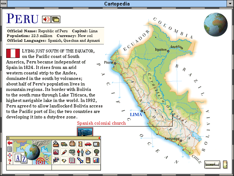
Task: Open the A-Z index tile
Action: pos(20,159)
